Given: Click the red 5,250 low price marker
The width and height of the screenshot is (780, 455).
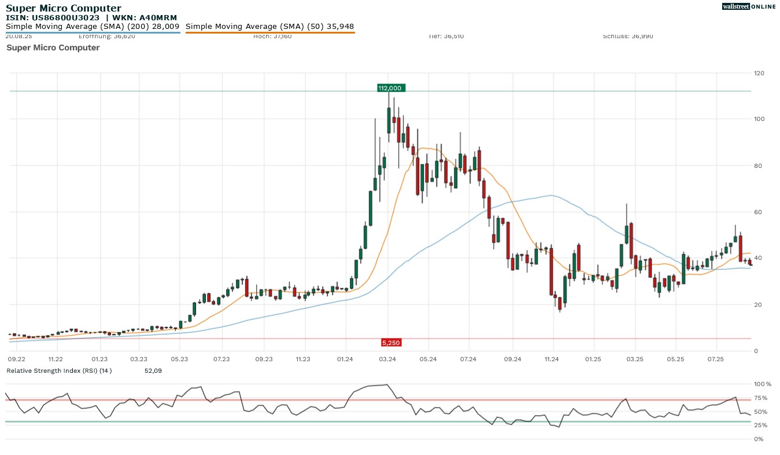Looking at the screenshot, I should tap(391, 343).
